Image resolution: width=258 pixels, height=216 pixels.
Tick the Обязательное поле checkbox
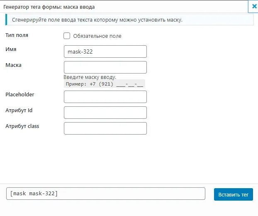[67, 36]
